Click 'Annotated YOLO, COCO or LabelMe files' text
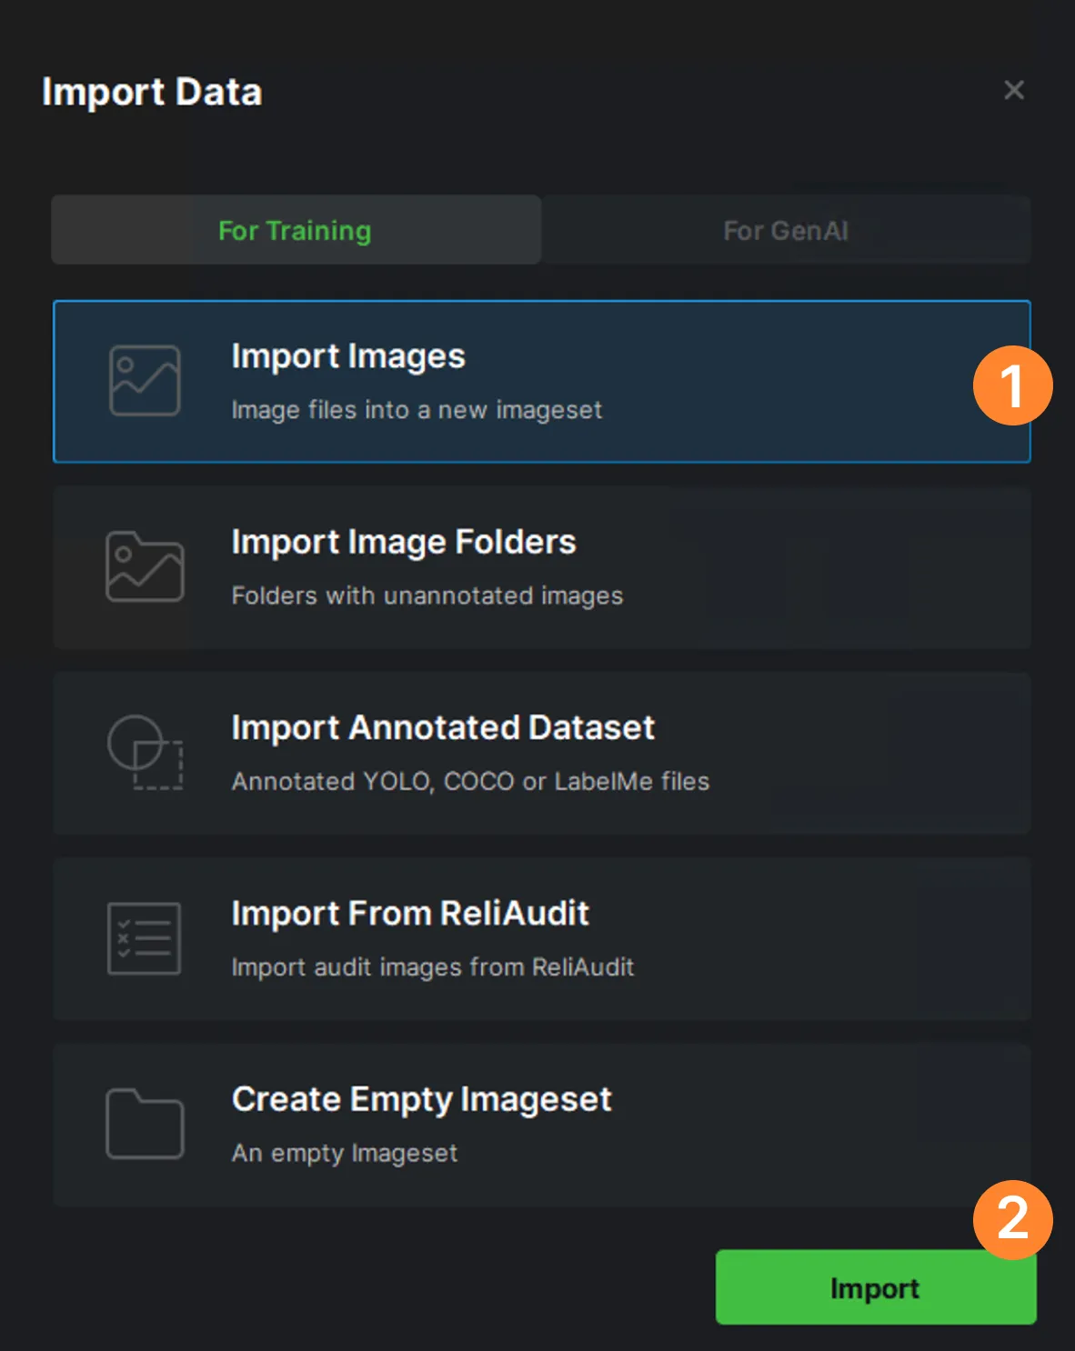The width and height of the screenshot is (1075, 1351). click(470, 781)
